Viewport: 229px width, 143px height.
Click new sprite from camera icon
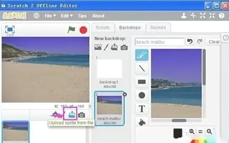(x=81, y=115)
